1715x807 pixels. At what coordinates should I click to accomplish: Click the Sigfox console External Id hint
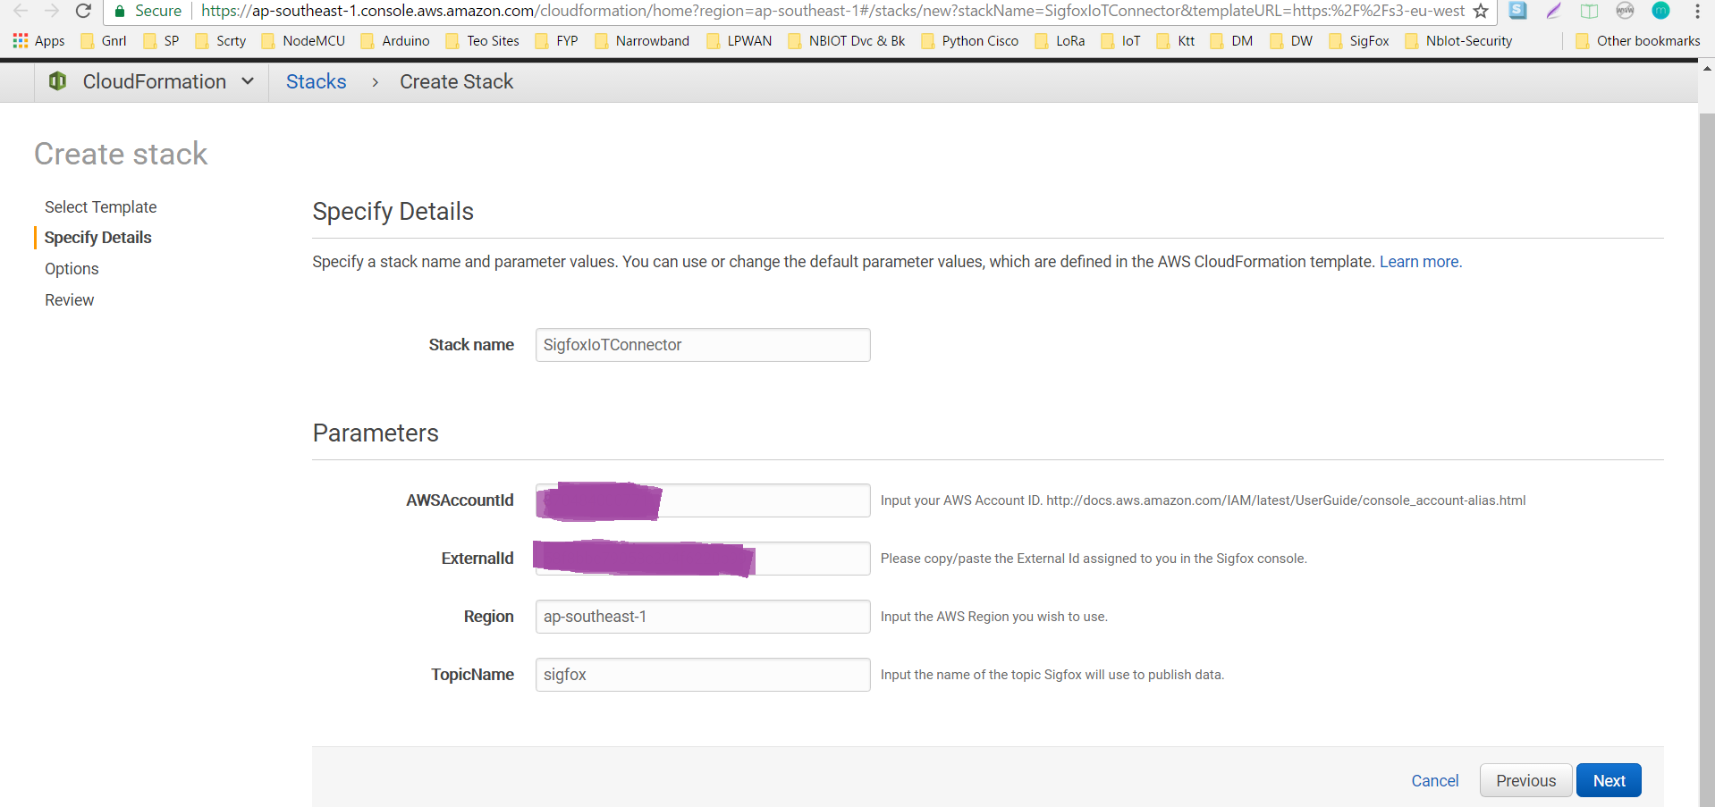click(x=1094, y=559)
